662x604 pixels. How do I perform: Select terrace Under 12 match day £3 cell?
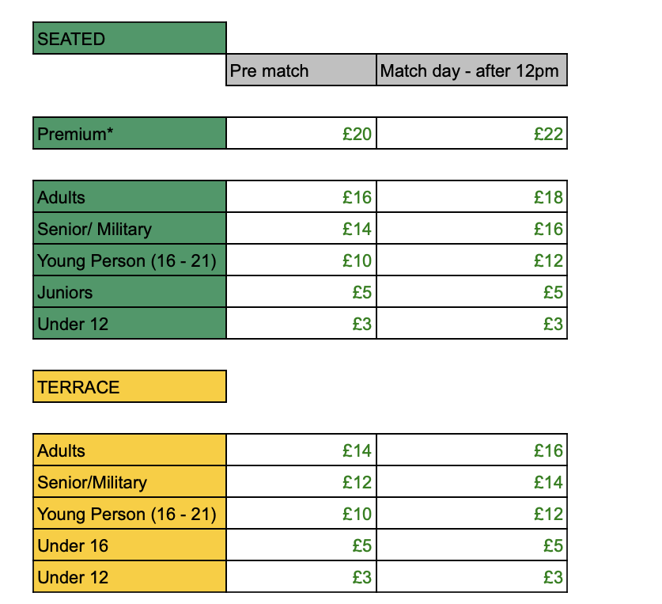click(471, 577)
